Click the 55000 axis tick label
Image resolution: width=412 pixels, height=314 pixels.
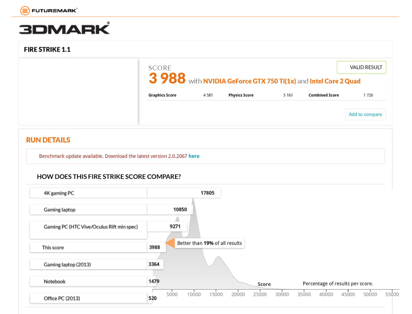(x=392, y=295)
